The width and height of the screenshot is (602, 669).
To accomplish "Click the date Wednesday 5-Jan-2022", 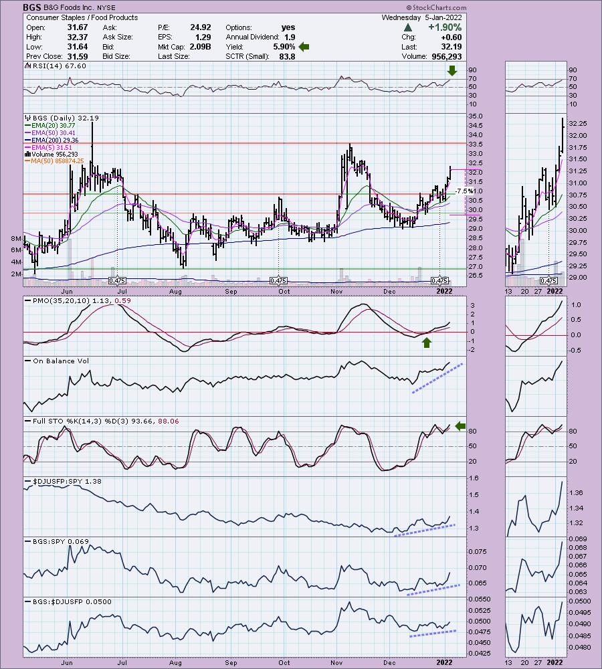I will click(x=421, y=17).
